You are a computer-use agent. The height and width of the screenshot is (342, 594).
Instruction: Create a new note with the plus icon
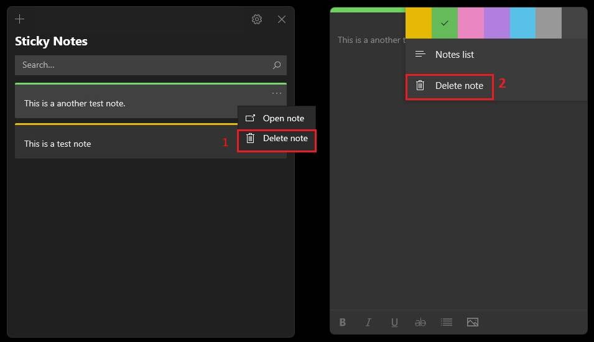(x=20, y=19)
